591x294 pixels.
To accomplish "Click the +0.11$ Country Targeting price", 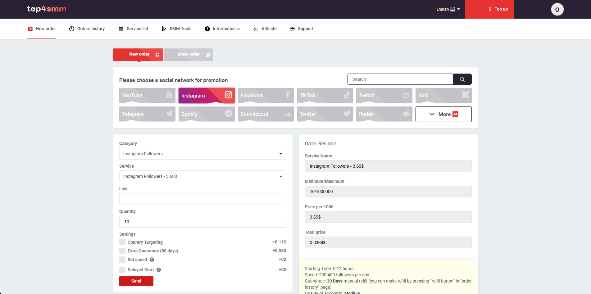I will [279, 242].
